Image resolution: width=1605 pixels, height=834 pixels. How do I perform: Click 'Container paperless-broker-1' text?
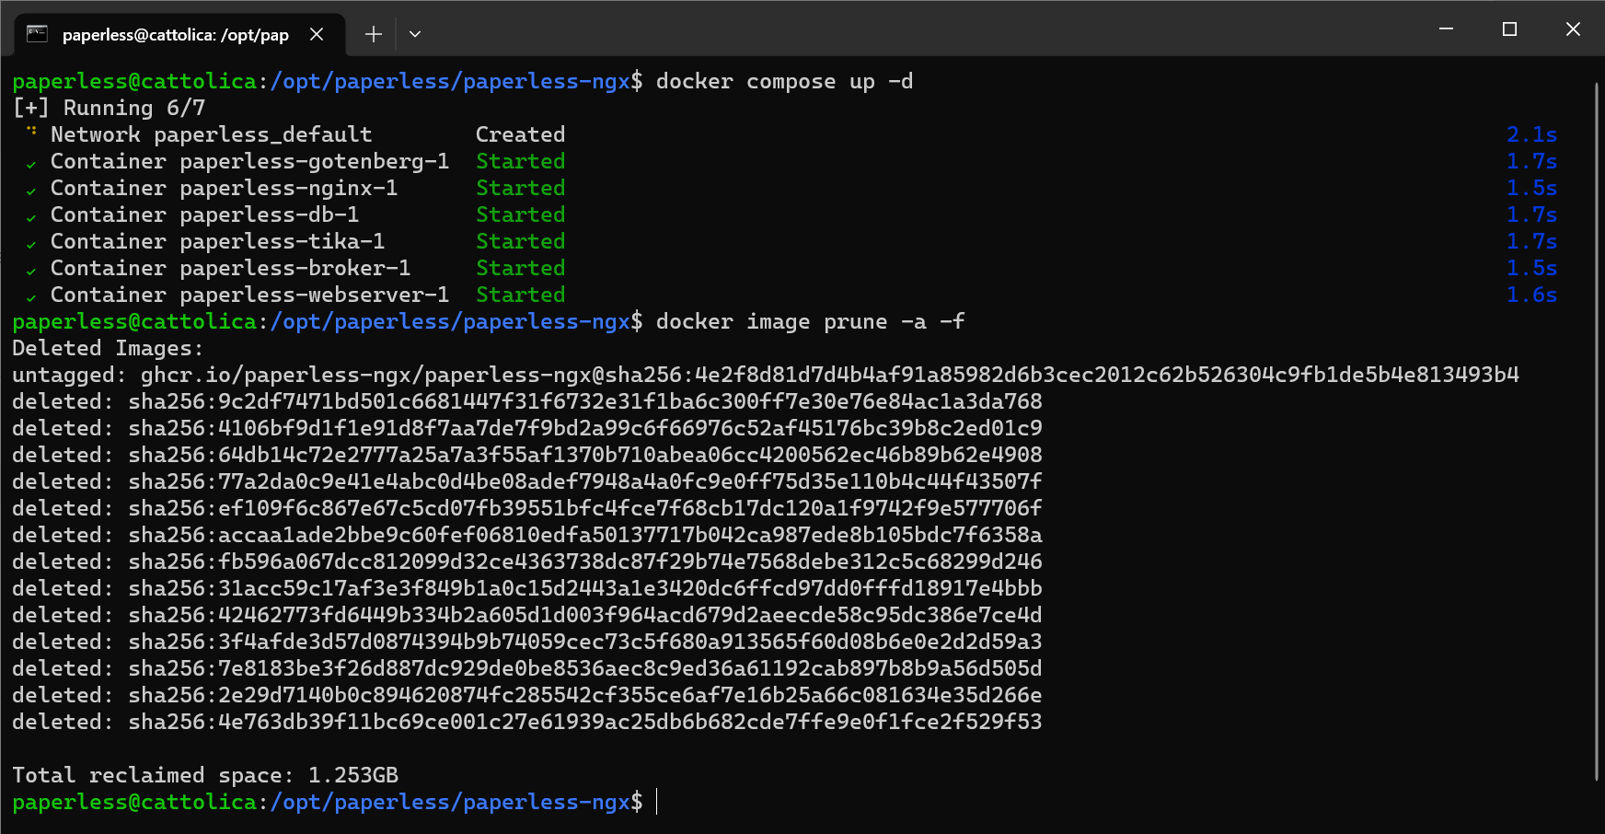click(230, 268)
